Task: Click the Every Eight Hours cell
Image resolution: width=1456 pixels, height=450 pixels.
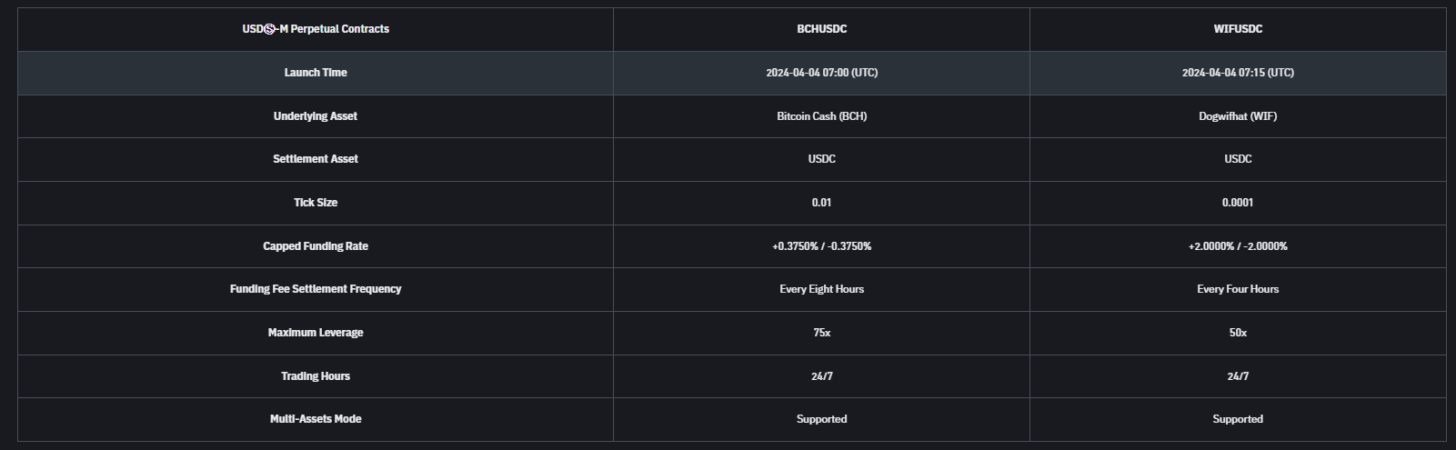Action: tap(821, 289)
